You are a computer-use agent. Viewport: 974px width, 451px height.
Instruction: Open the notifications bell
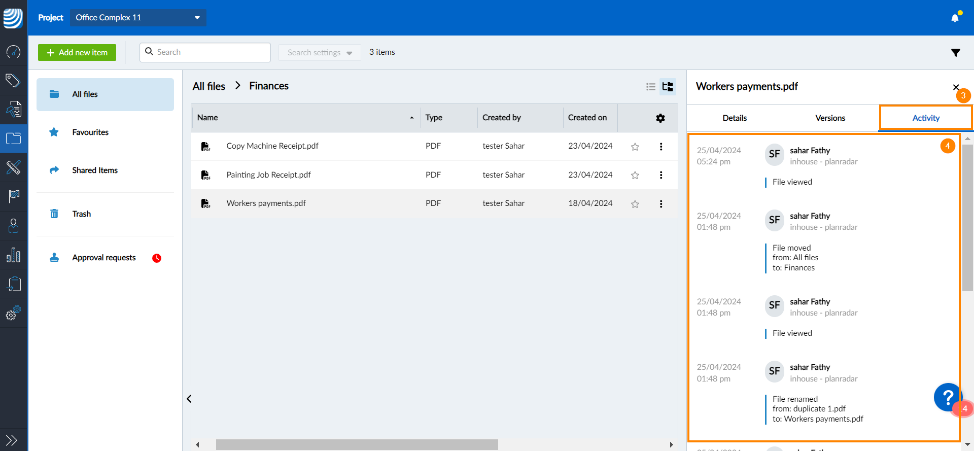tap(955, 18)
